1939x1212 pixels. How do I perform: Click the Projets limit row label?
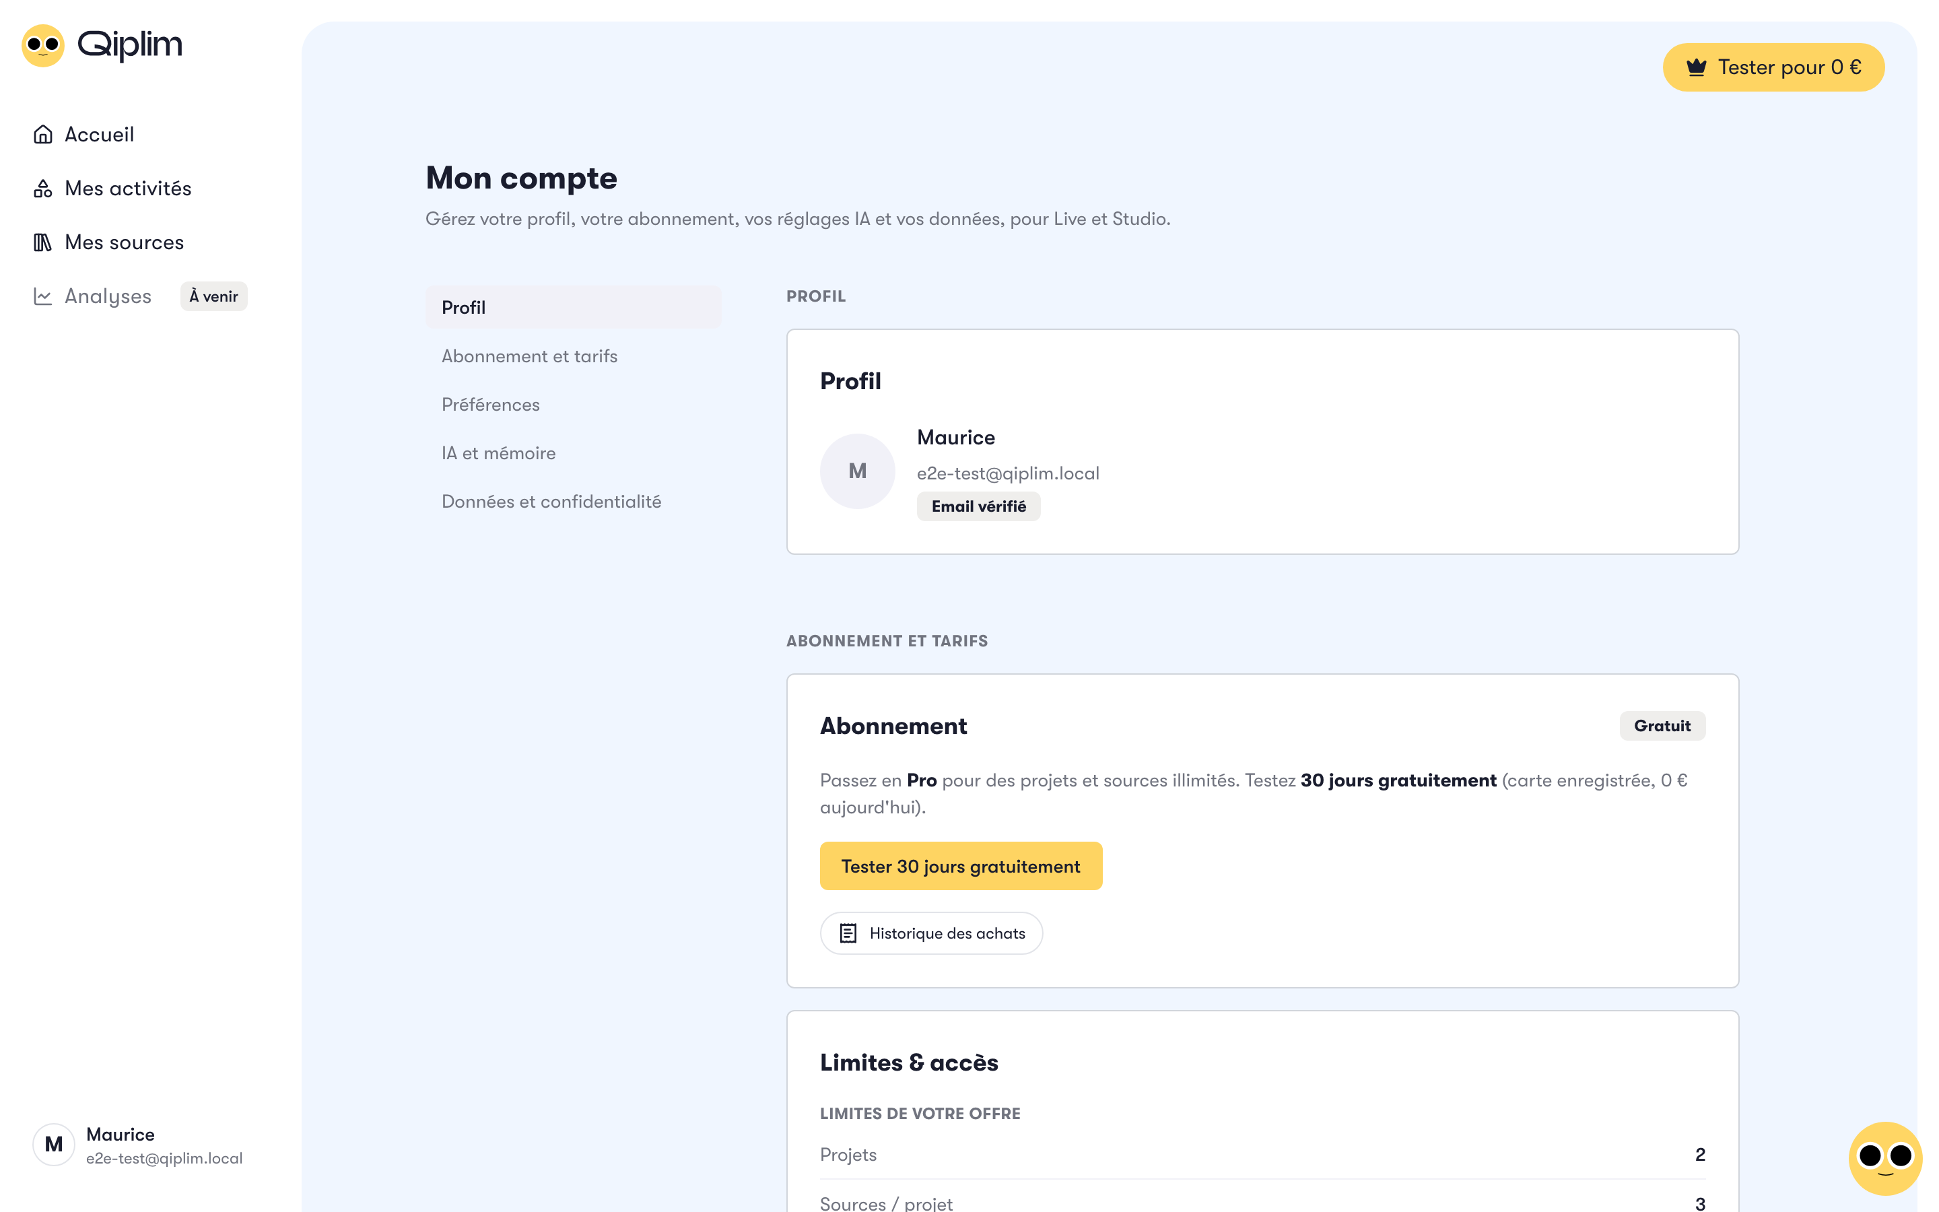(x=848, y=1154)
